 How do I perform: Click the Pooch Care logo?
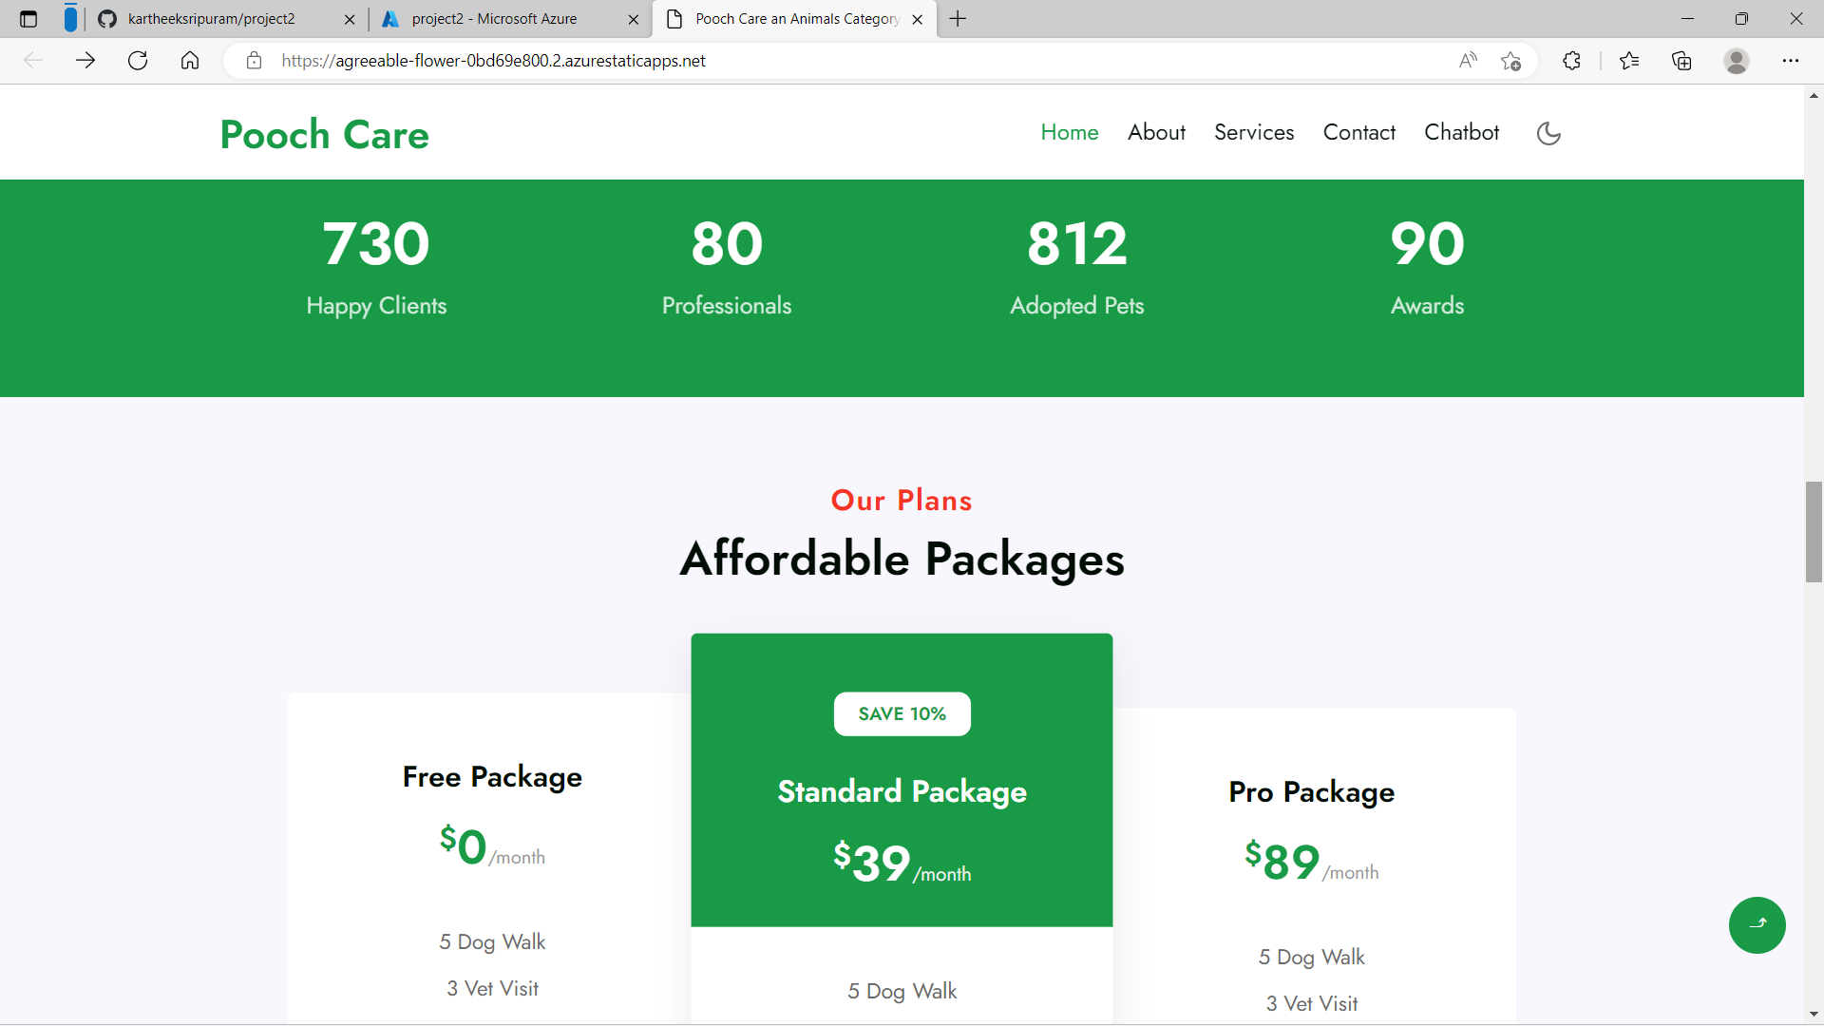point(325,134)
